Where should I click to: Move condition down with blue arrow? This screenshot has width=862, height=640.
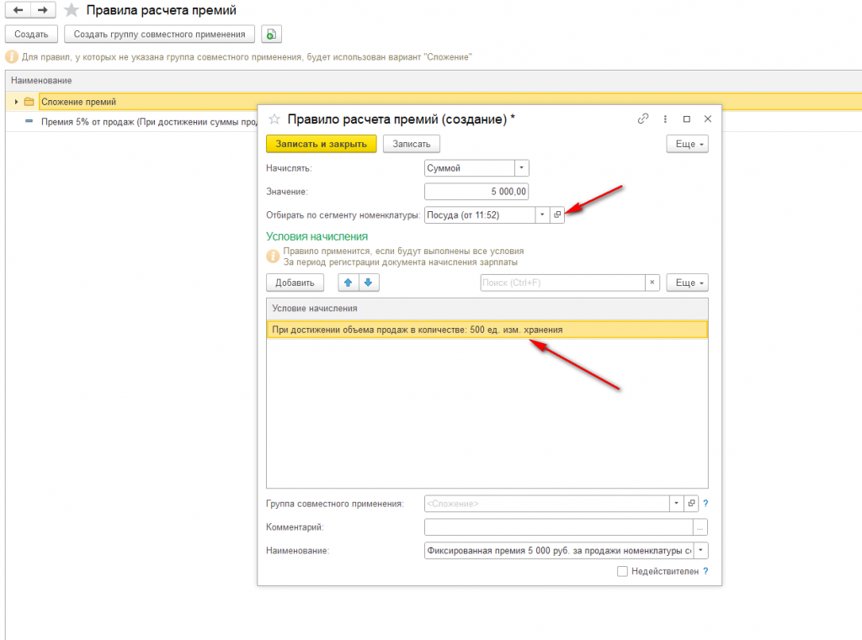369,283
